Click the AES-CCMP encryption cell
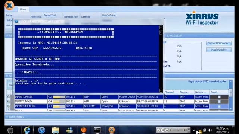Screen dimensions: 239x134 coord(92,106)
